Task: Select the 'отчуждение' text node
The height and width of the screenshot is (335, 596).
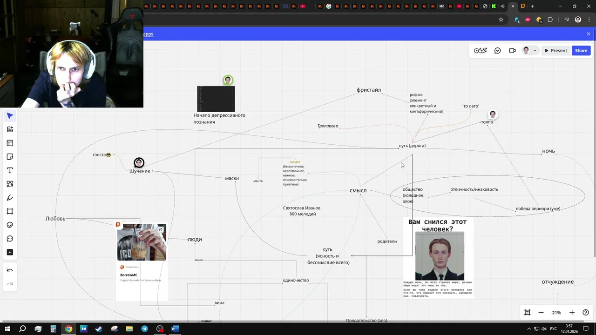Action: point(557,281)
